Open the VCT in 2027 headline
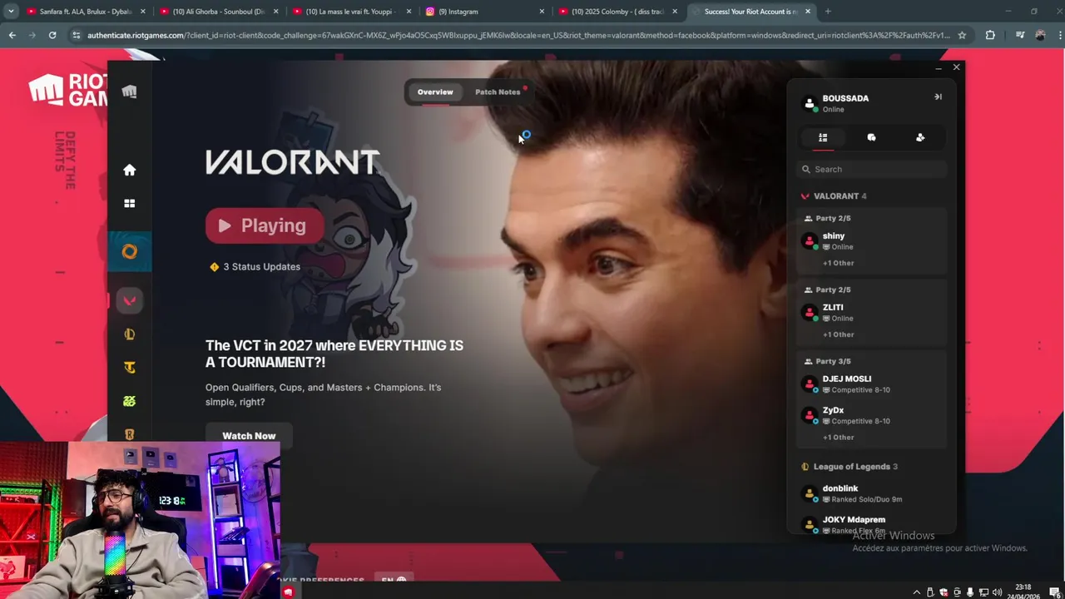The width and height of the screenshot is (1065, 599). click(x=334, y=354)
